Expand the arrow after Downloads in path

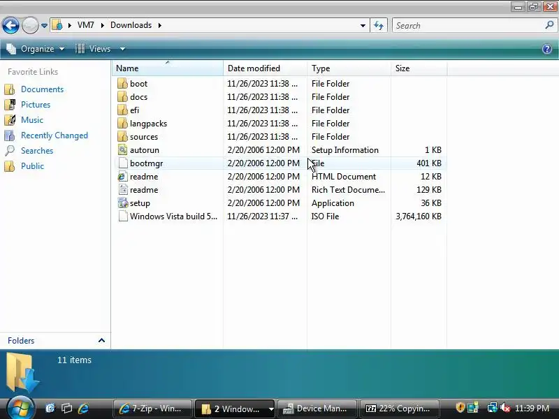160,25
